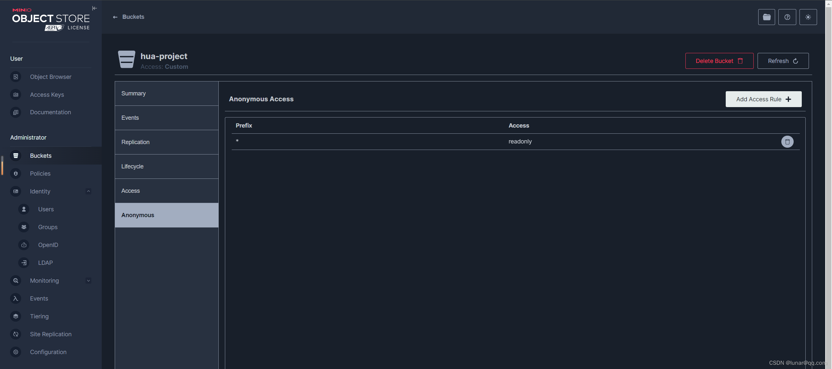This screenshot has height=369, width=832.
Task: Select the Replication tab
Action: point(166,142)
